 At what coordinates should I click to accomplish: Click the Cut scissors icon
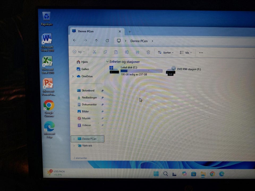94,52
